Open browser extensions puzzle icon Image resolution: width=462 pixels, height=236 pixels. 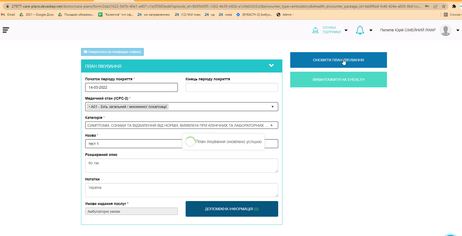click(x=454, y=6)
